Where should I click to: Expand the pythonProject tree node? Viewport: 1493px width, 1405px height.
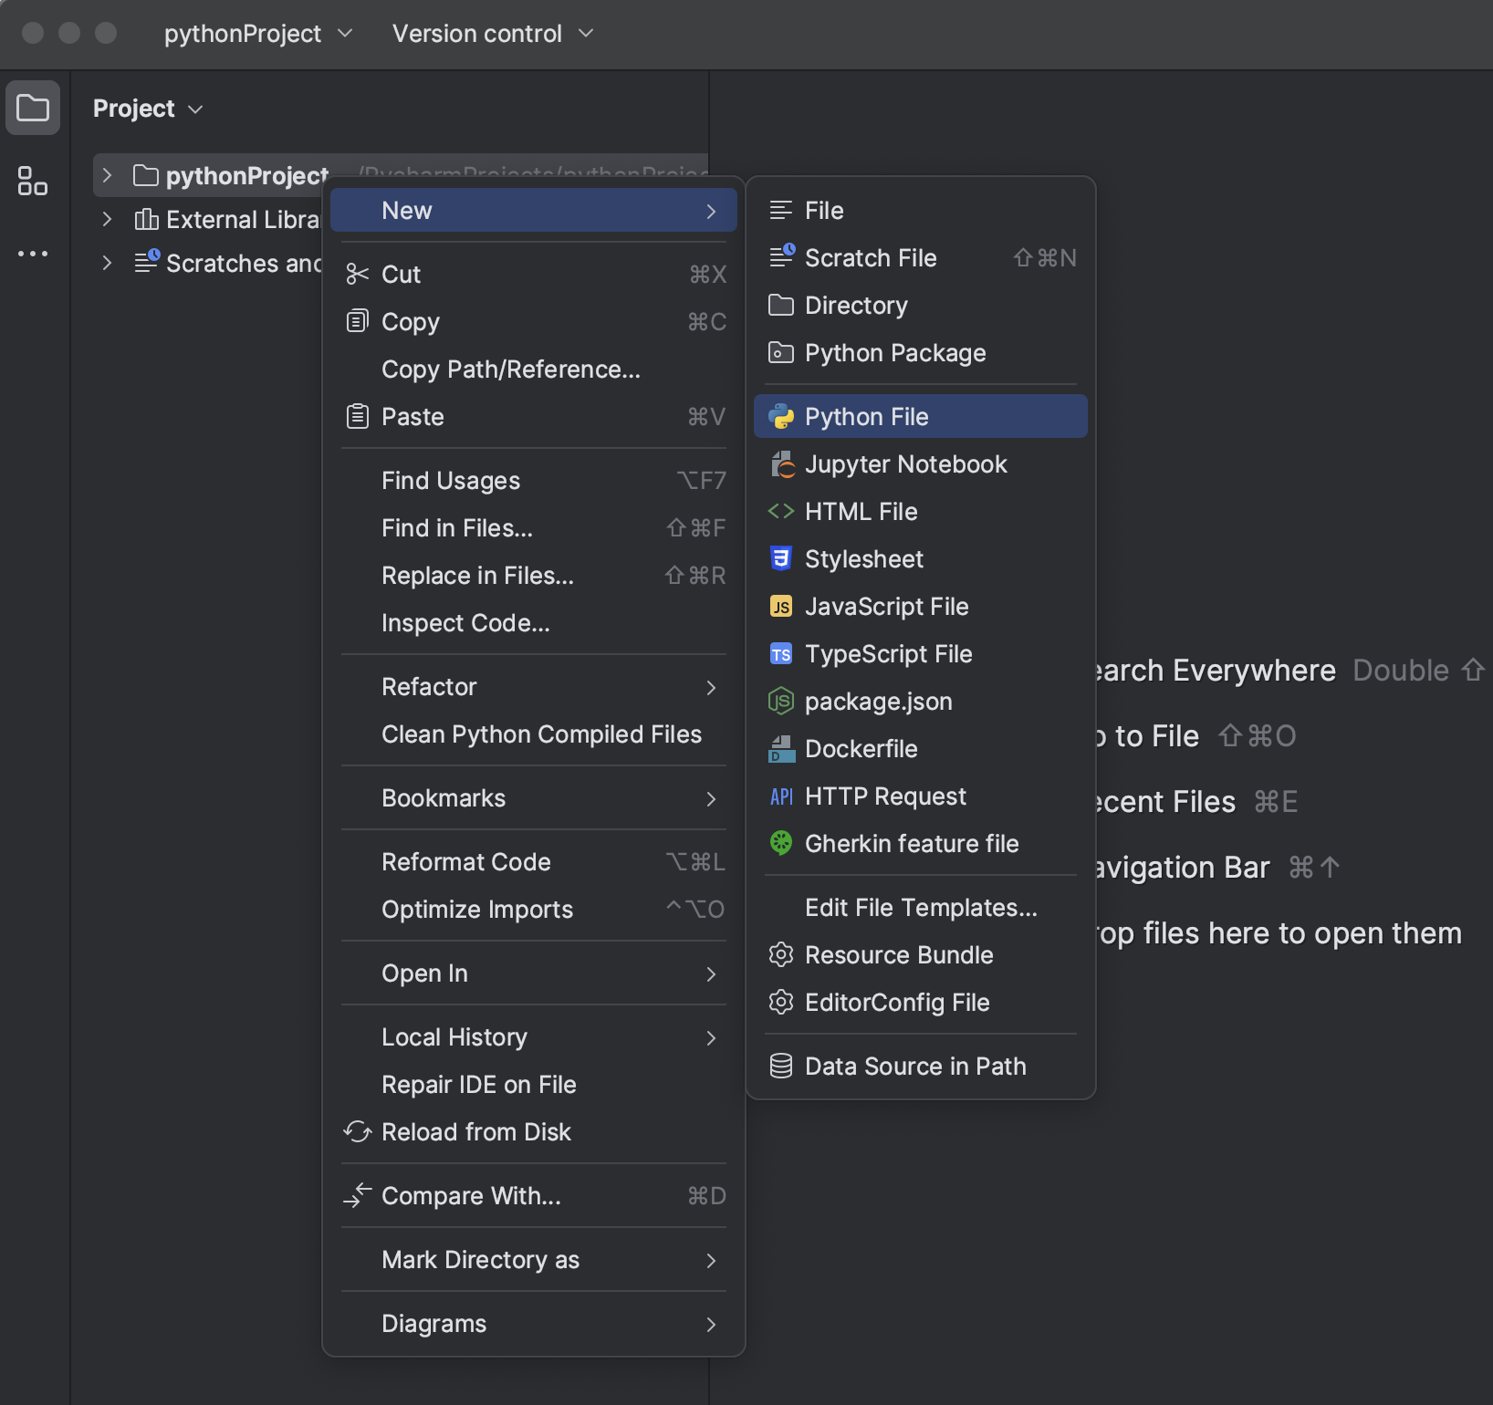(x=107, y=175)
